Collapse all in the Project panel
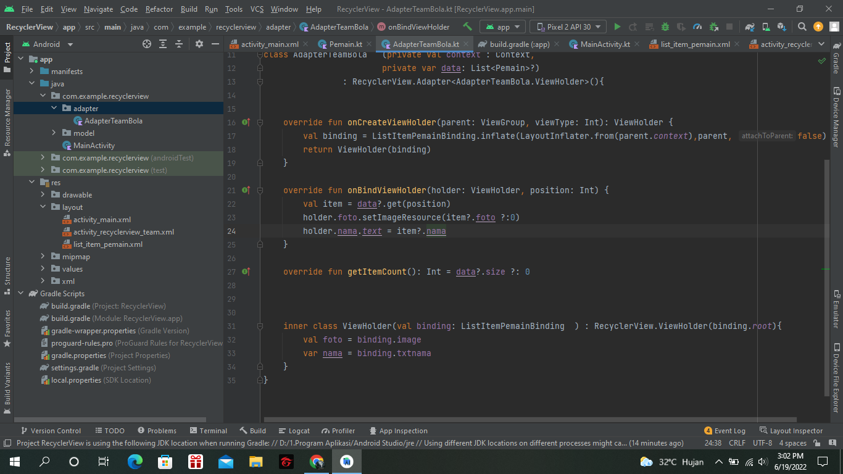The height and width of the screenshot is (474, 843). [179, 44]
